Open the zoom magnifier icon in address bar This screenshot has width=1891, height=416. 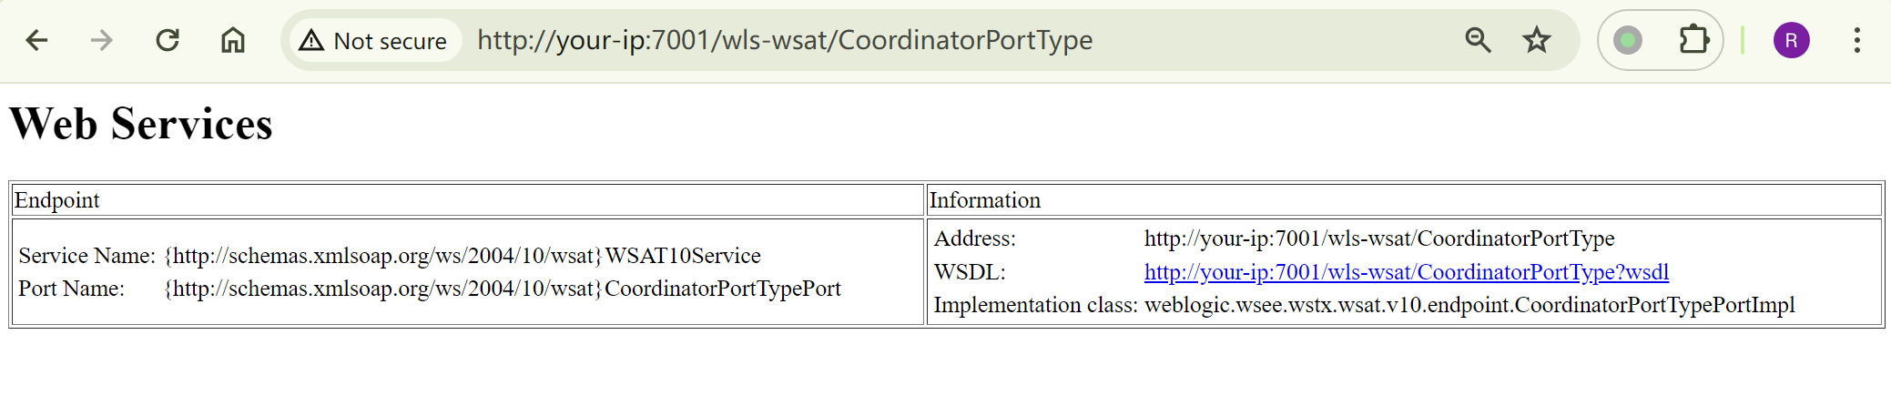(x=1478, y=40)
